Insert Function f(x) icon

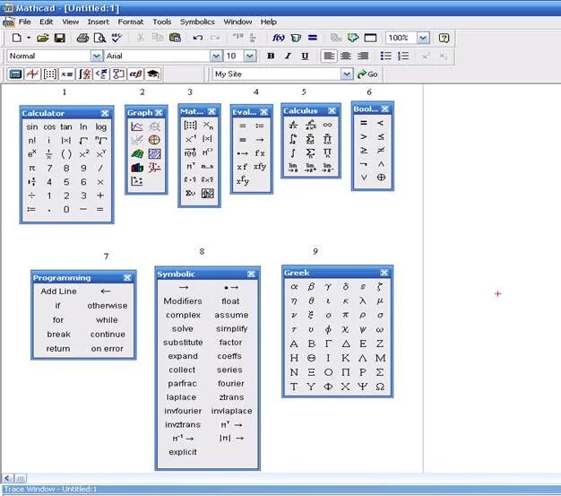coord(279,38)
